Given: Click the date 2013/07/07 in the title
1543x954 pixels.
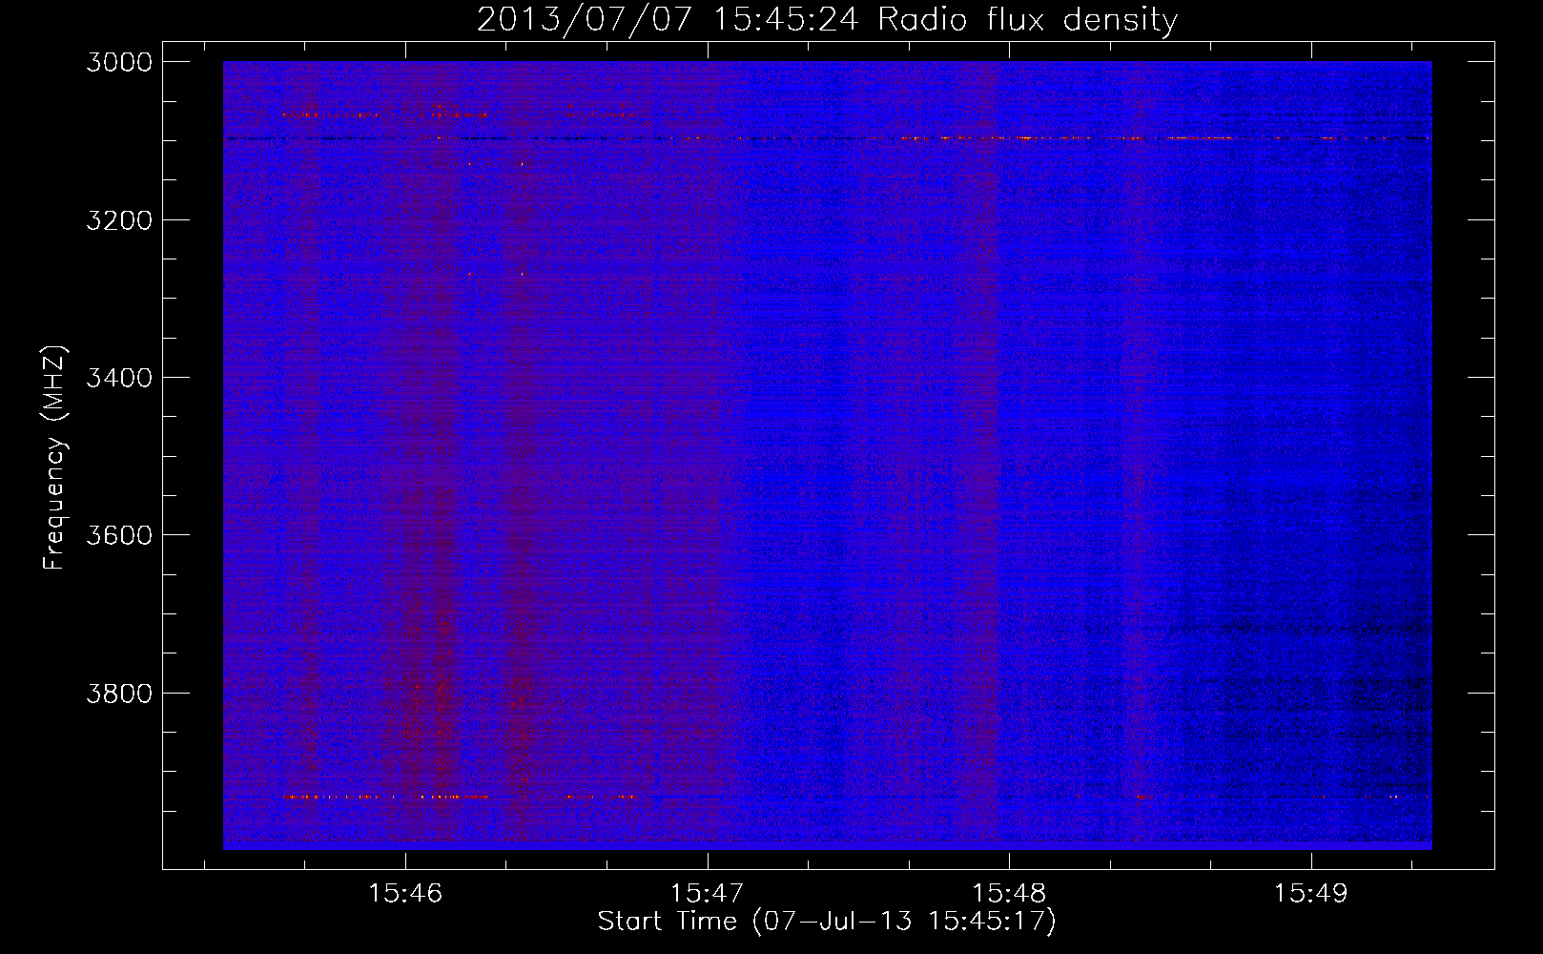Looking at the screenshot, I should coord(584,19).
